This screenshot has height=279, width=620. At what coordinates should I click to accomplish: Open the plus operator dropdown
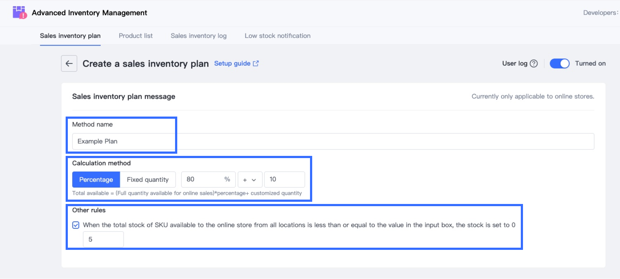point(250,180)
